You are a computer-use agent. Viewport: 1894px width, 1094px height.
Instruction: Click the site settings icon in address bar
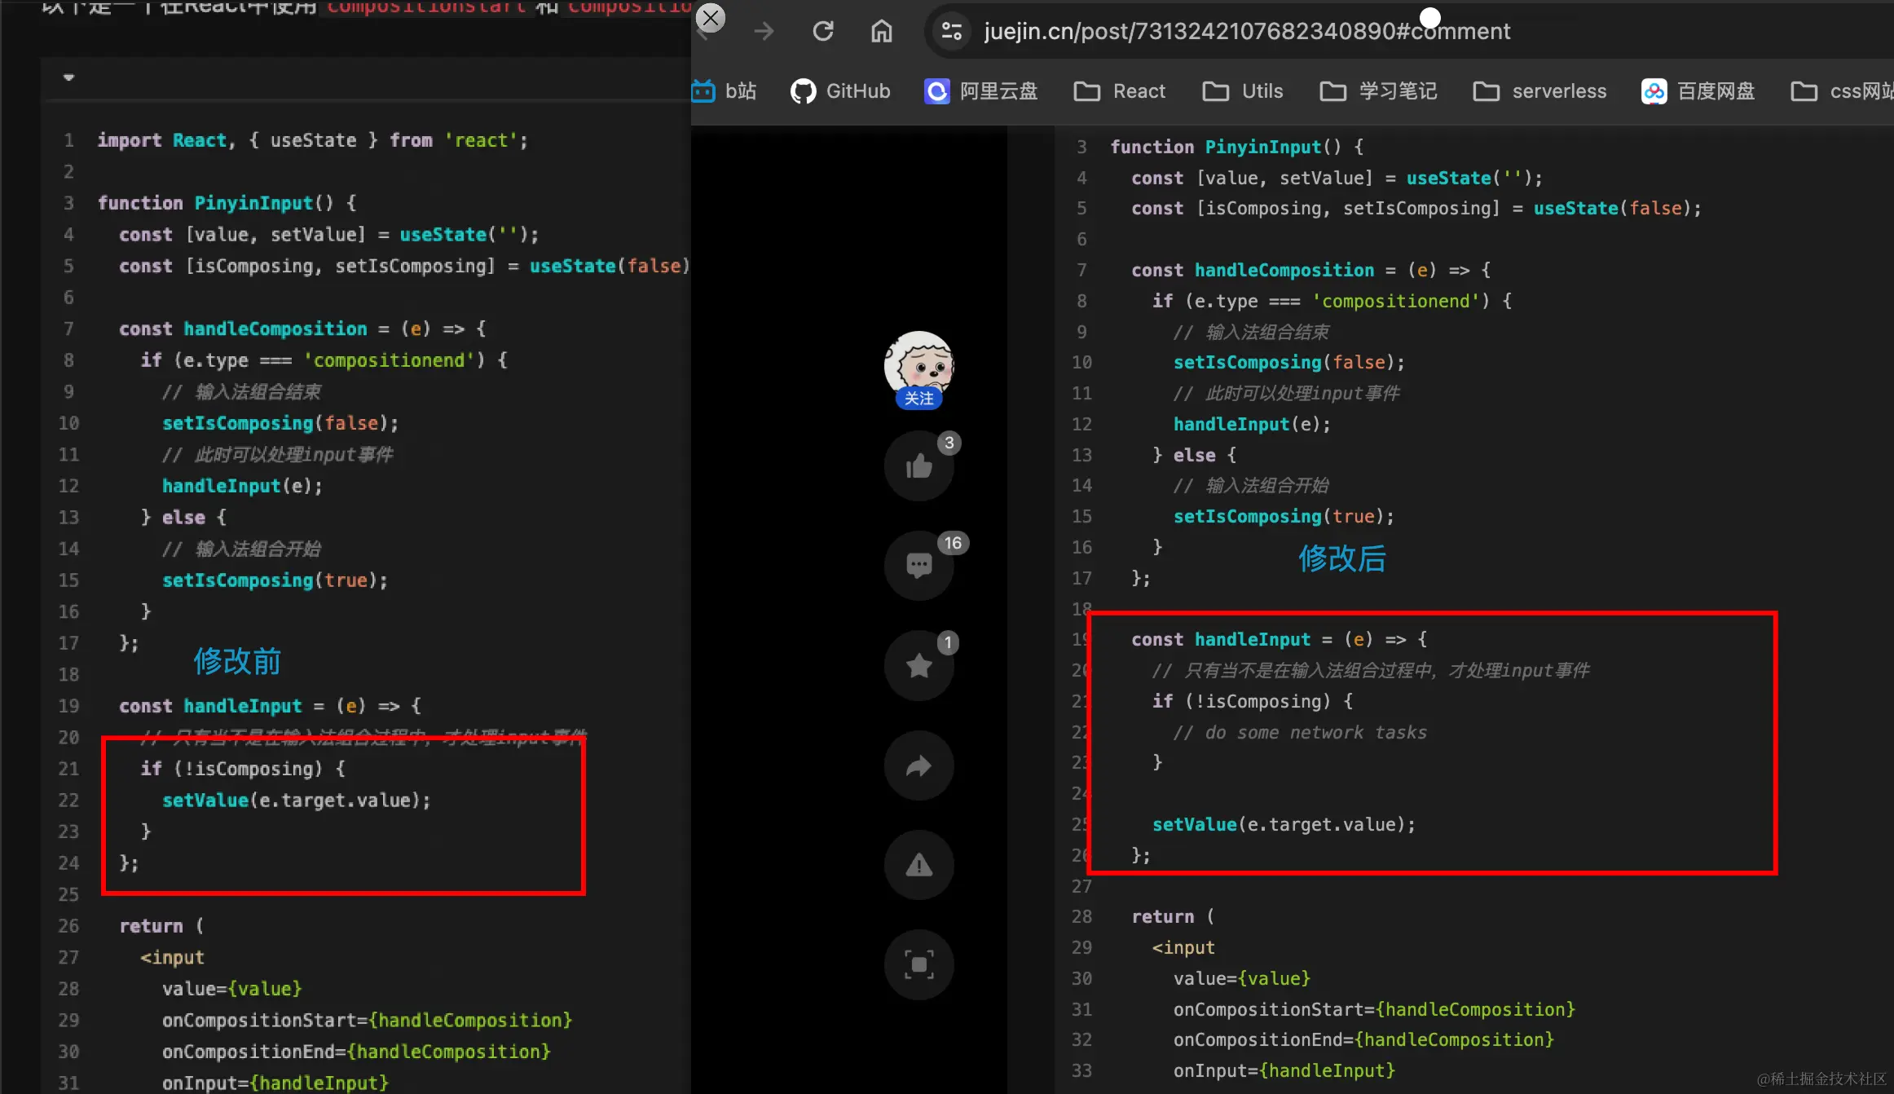951,31
